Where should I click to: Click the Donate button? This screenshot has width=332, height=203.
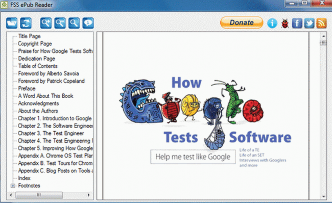(242, 22)
